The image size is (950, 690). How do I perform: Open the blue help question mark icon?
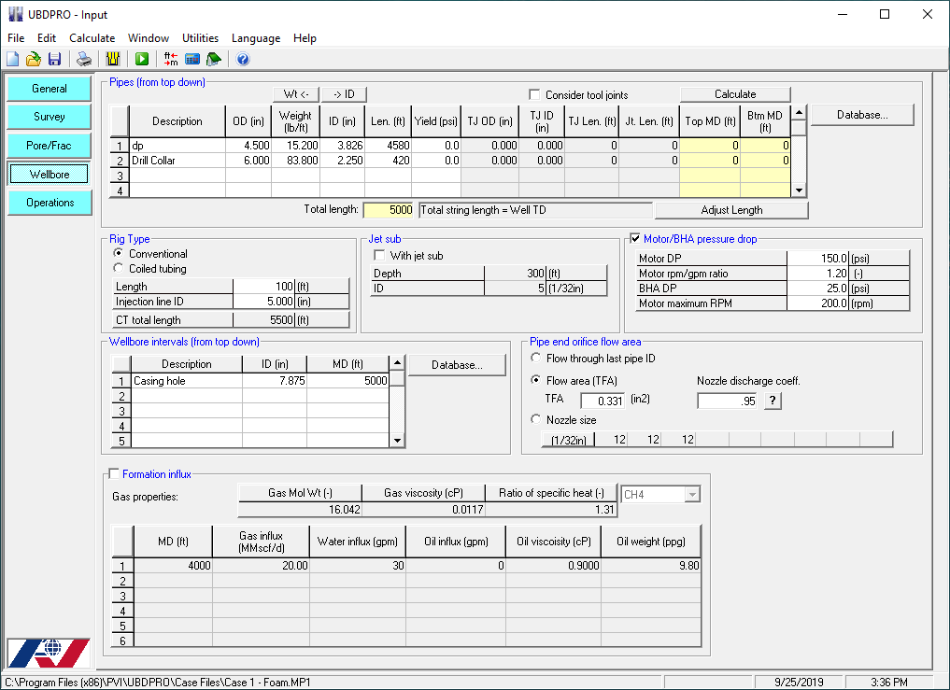243,59
